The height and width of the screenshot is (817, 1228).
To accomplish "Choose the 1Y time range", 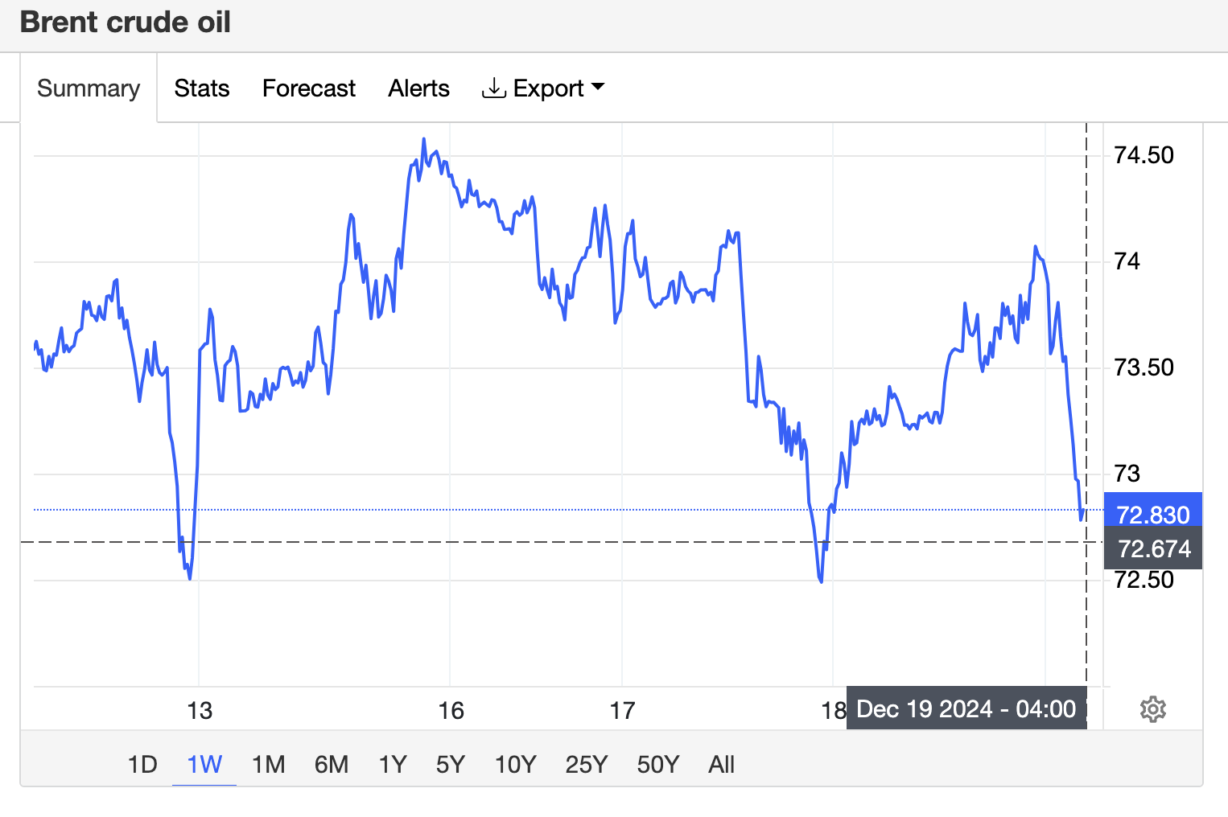I will point(393,764).
